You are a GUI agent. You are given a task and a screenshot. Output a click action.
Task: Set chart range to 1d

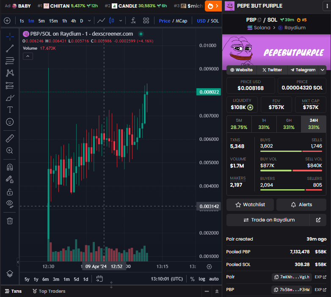point(86,279)
